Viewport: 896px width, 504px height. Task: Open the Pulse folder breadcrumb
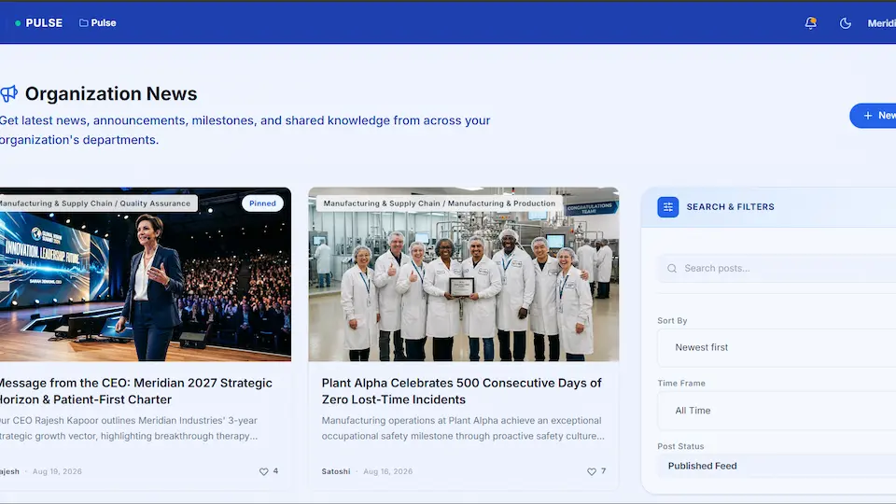pyautogui.click(x=98, y=22)
